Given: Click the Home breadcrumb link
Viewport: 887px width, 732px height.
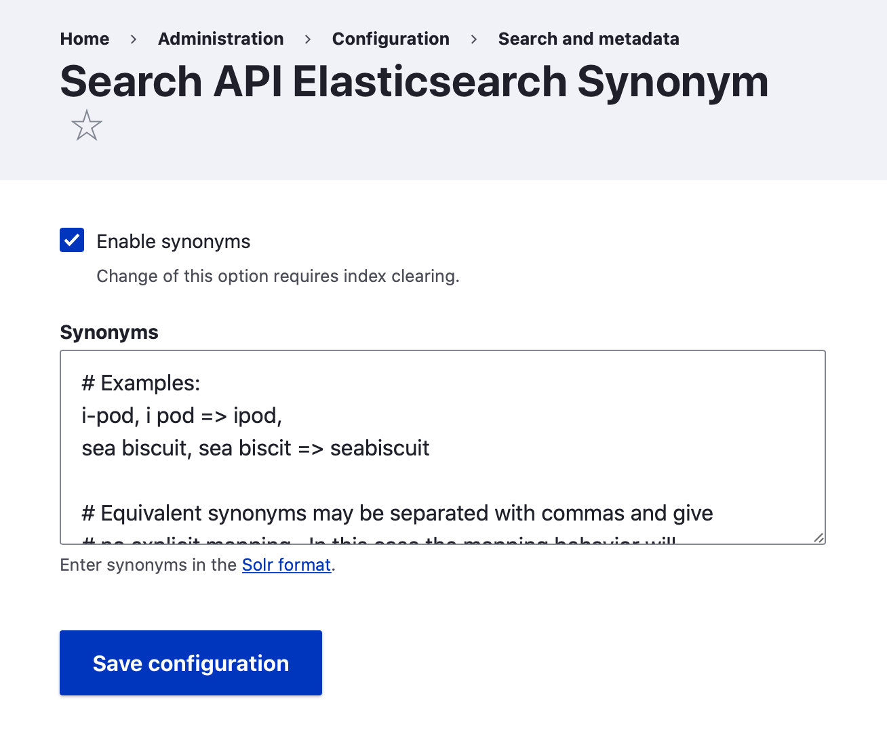Looking at the screenshot, I should coord(85,39).
